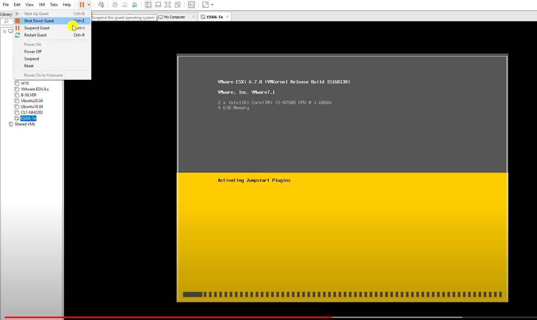Screen dimensions: 537x320
Task: Click the video progress bar
Action: click(268, 317)
